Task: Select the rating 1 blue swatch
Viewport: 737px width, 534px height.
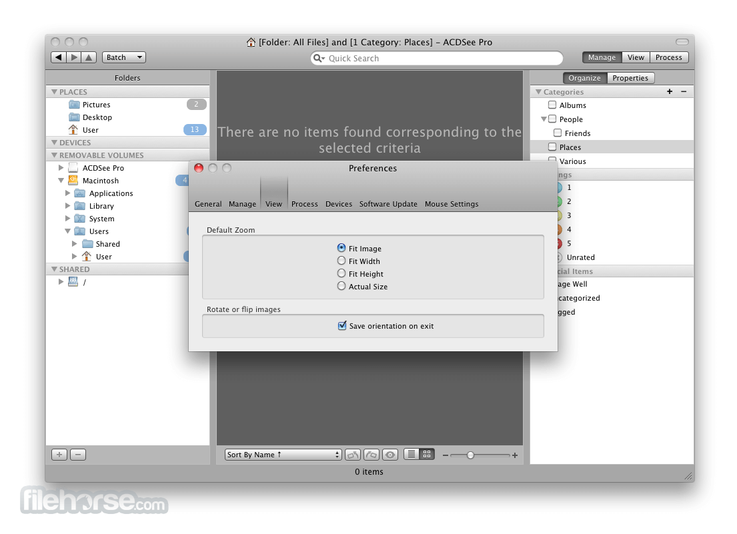Action: click(560, 187)
